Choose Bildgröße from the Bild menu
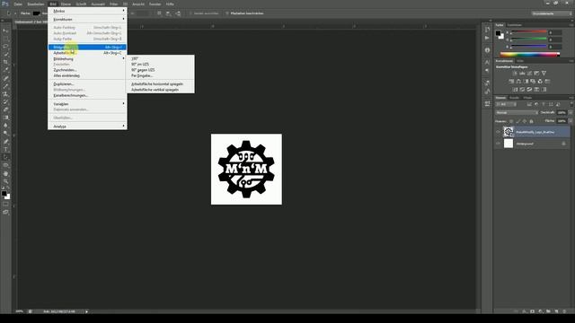The height and width of the screenshot is (323, 575). 87,48
